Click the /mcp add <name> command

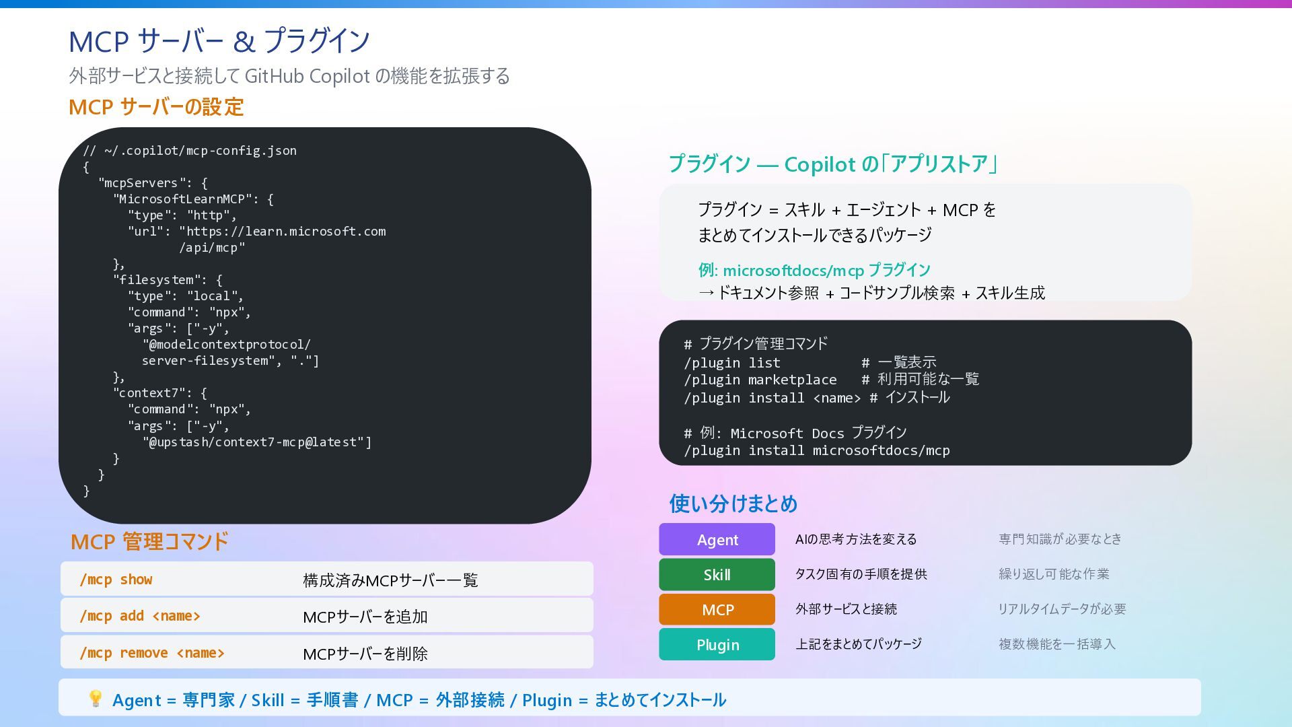(x=140, y=616)
